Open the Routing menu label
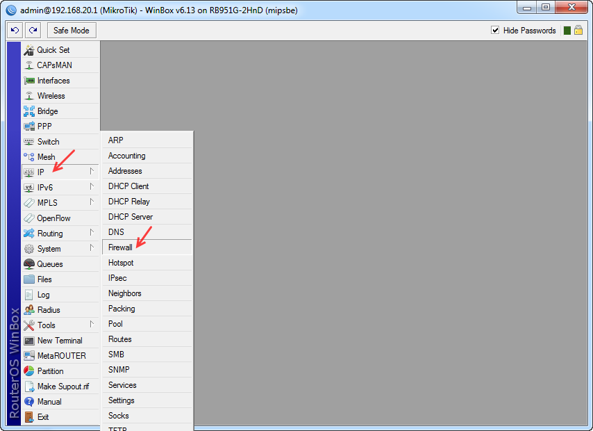 pos(50,234)
